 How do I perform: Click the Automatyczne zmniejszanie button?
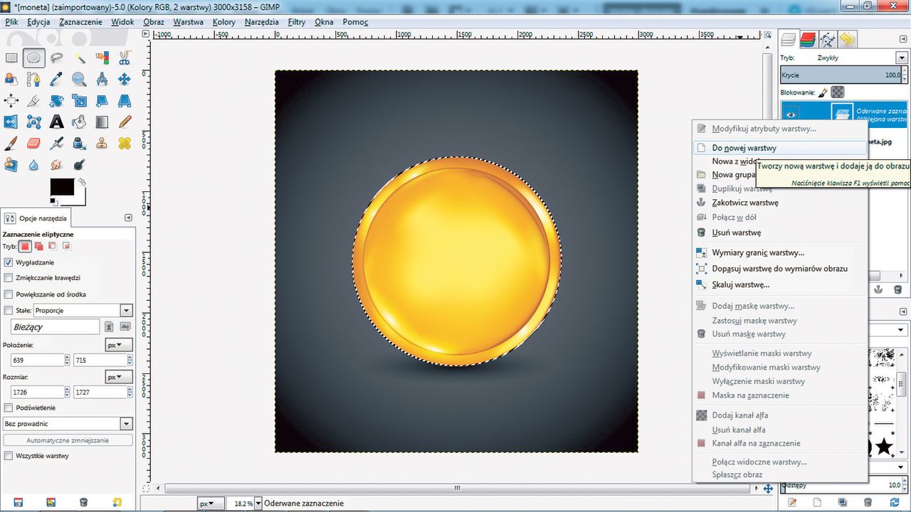pos(68,440)
